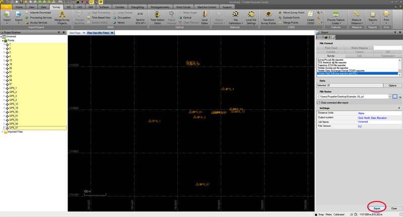Click the Metre distance units value
Screen dimensions: 403x217
[361, 113]
